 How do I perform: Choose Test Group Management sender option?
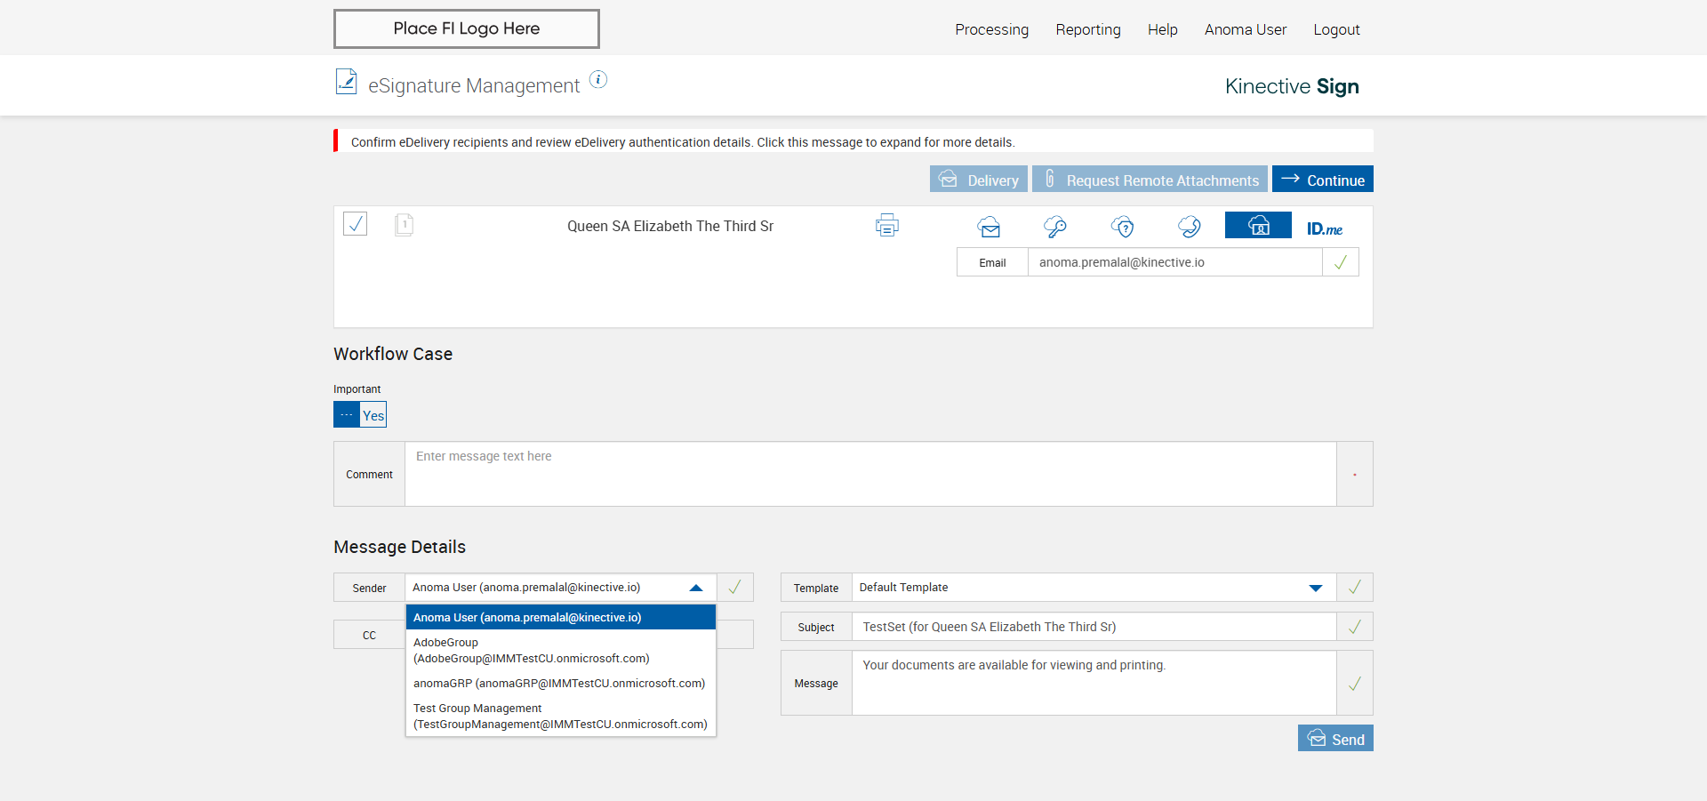click(x=560, y=716)
